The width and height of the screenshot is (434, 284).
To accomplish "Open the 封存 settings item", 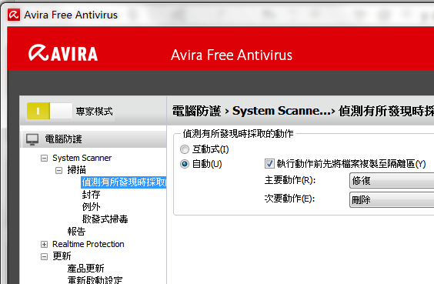I will click(91, 194).
